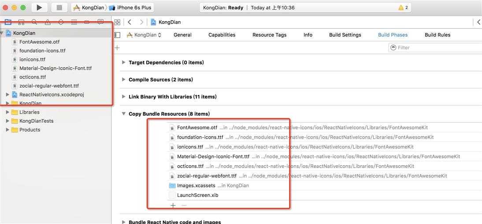
Task: Switch to the Info tab
Action: point(308,35)
